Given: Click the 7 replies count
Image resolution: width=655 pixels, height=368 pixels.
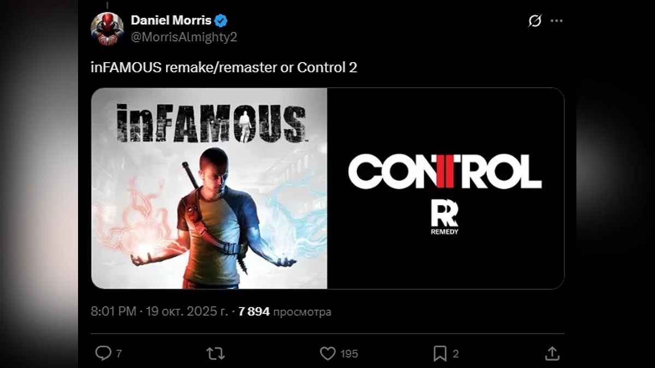Looking at the screenshot, I should click(x=118, y=354).
